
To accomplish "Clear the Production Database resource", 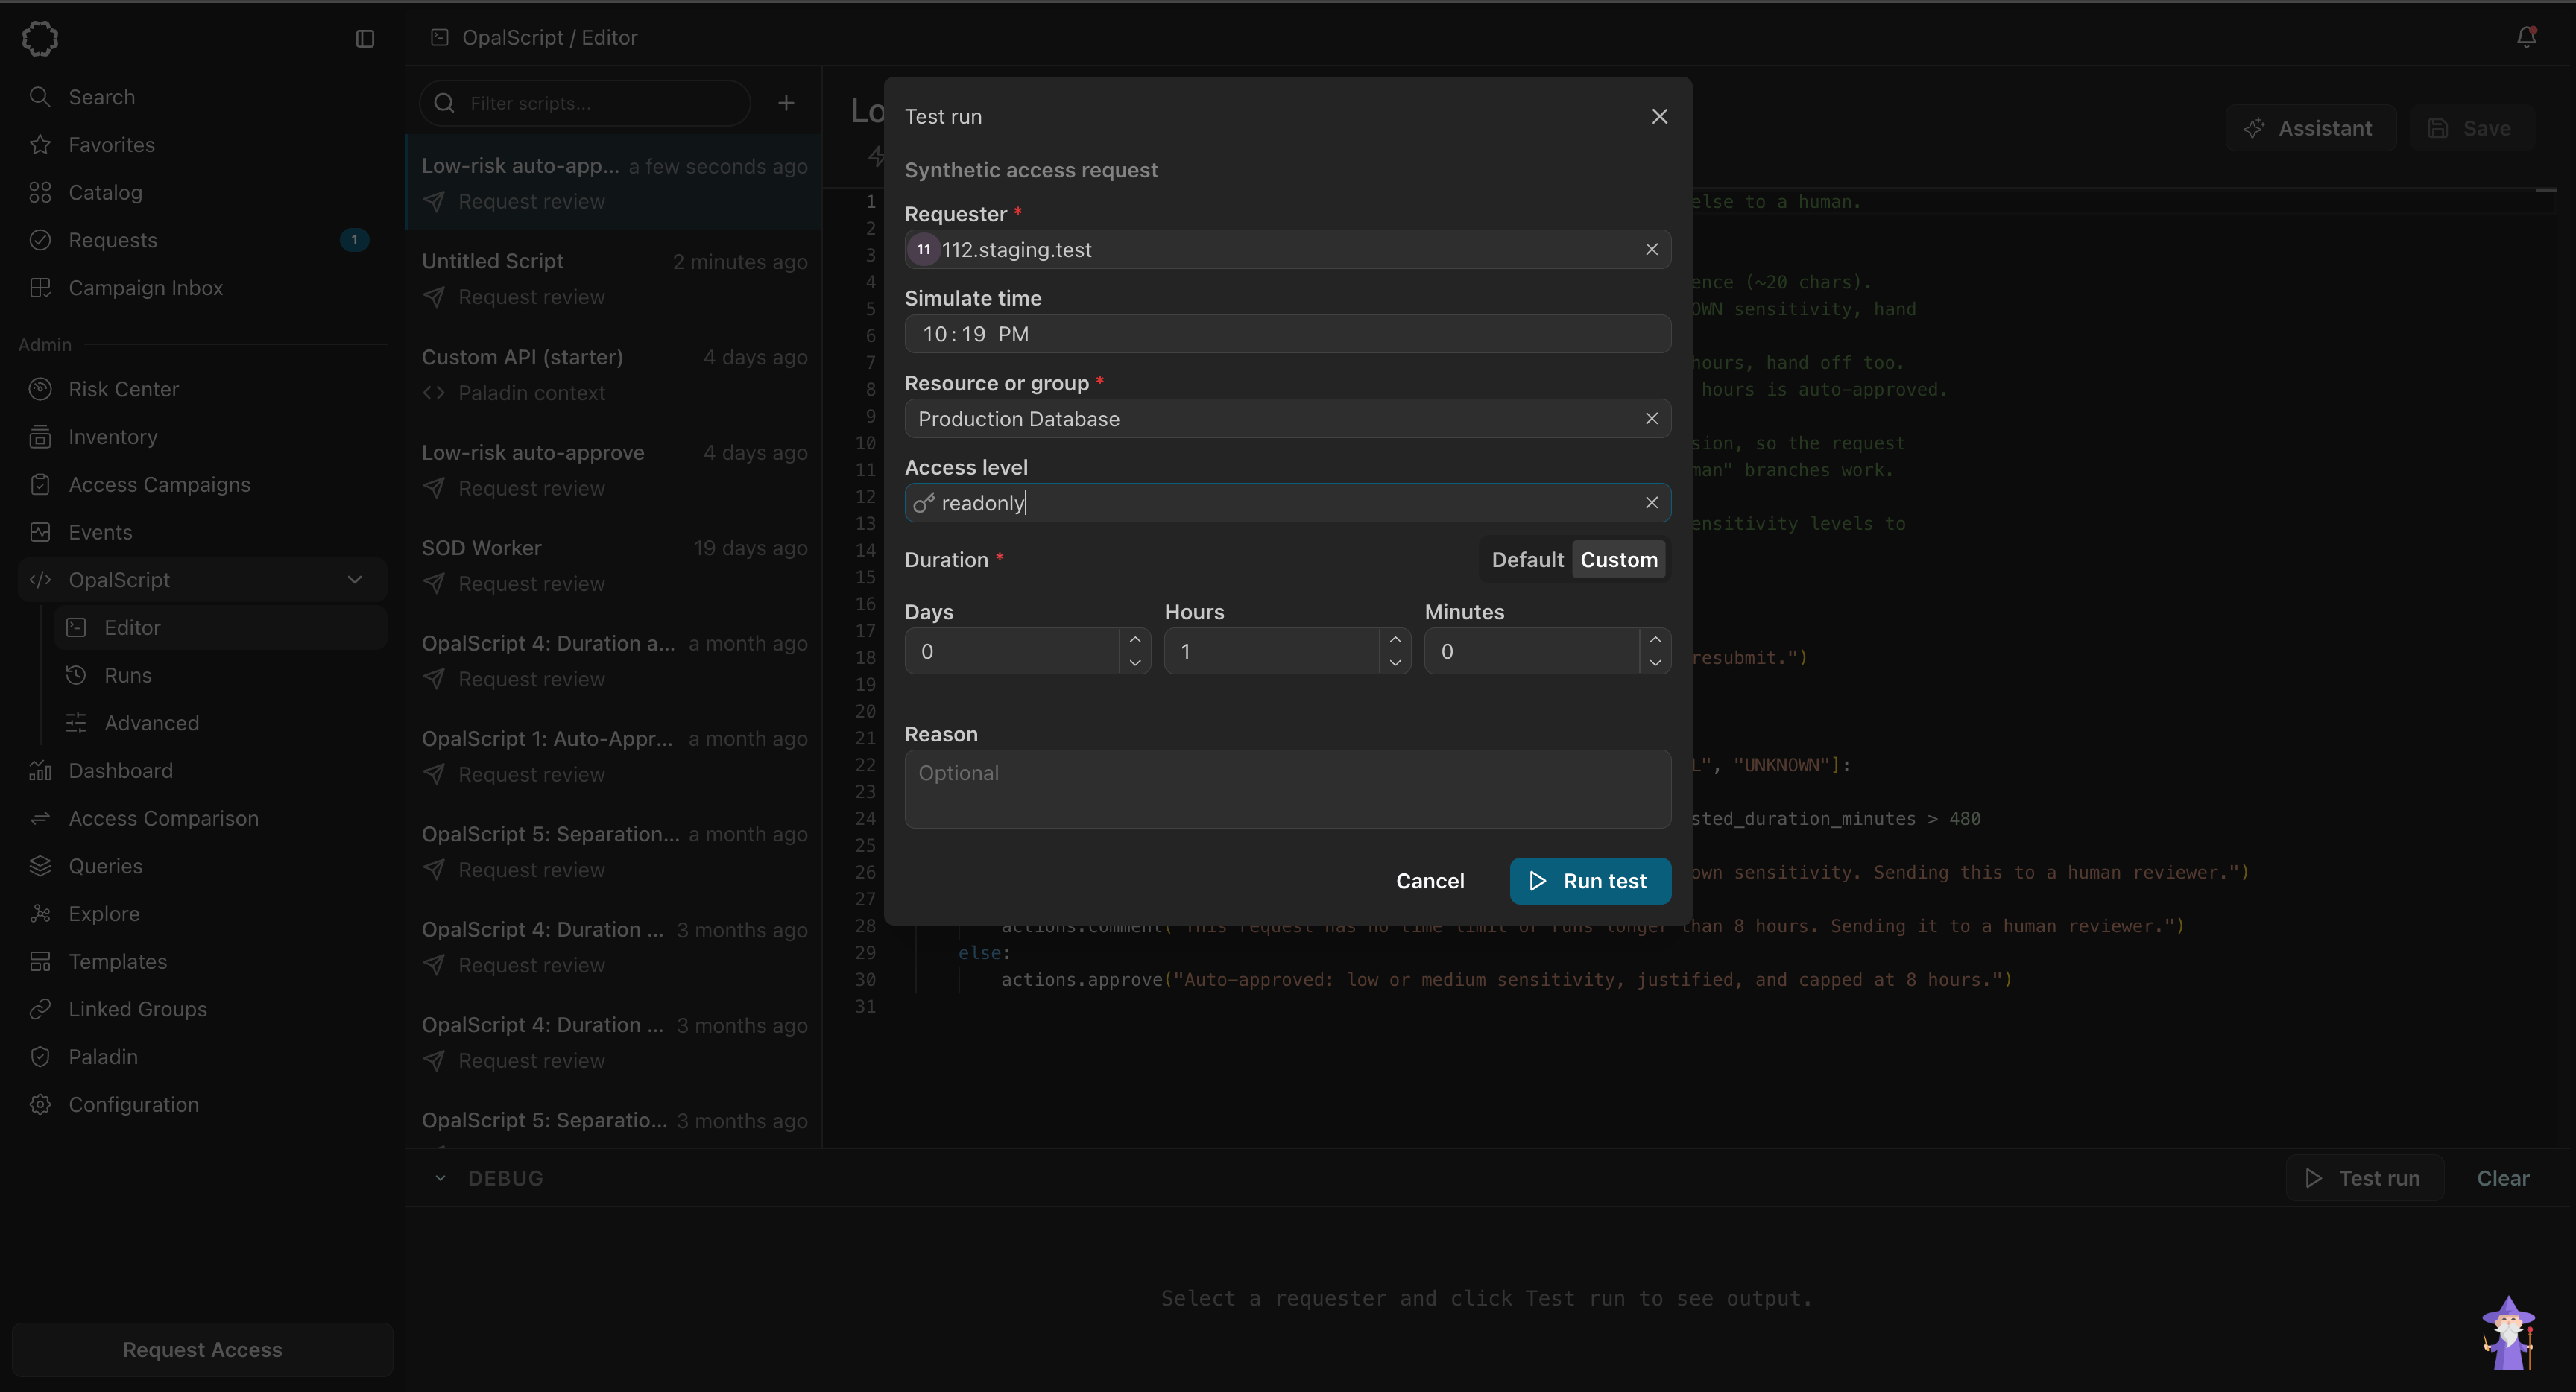I will click(1651, 419).
